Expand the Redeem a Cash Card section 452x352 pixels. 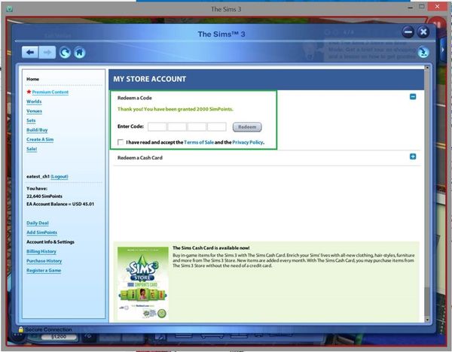click(413, 156)
